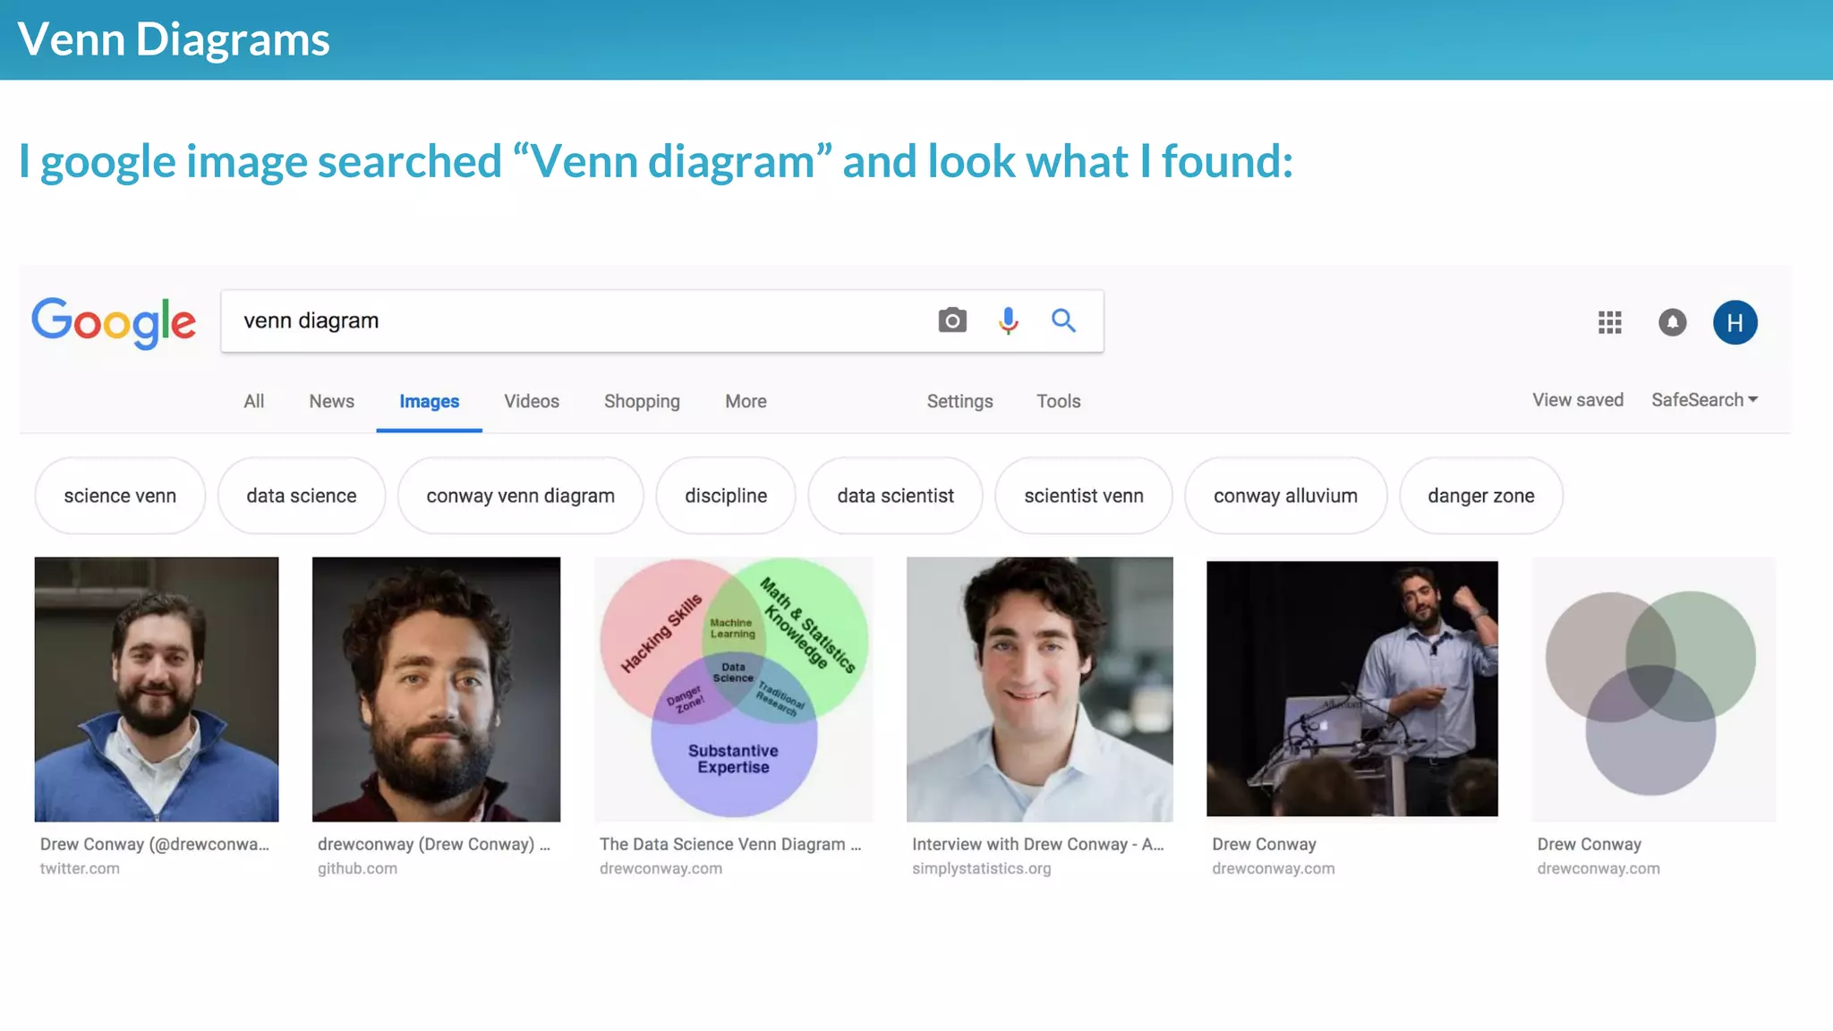Click the Interview with Drew Conway title
The image size is (1833, 1031).
1038,844
